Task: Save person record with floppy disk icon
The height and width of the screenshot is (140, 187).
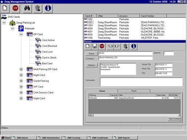Action: (x=95, y=46)
